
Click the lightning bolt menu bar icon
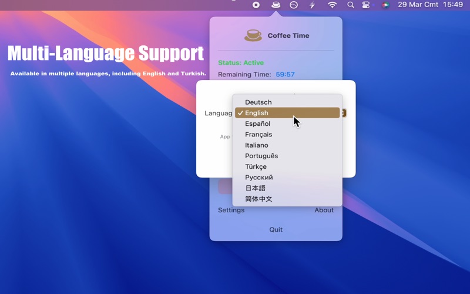[313, 5]
